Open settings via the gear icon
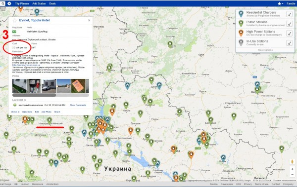 click(9, 3)
